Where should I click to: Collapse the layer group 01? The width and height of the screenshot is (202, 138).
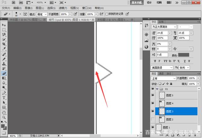[x=157, y=89]
